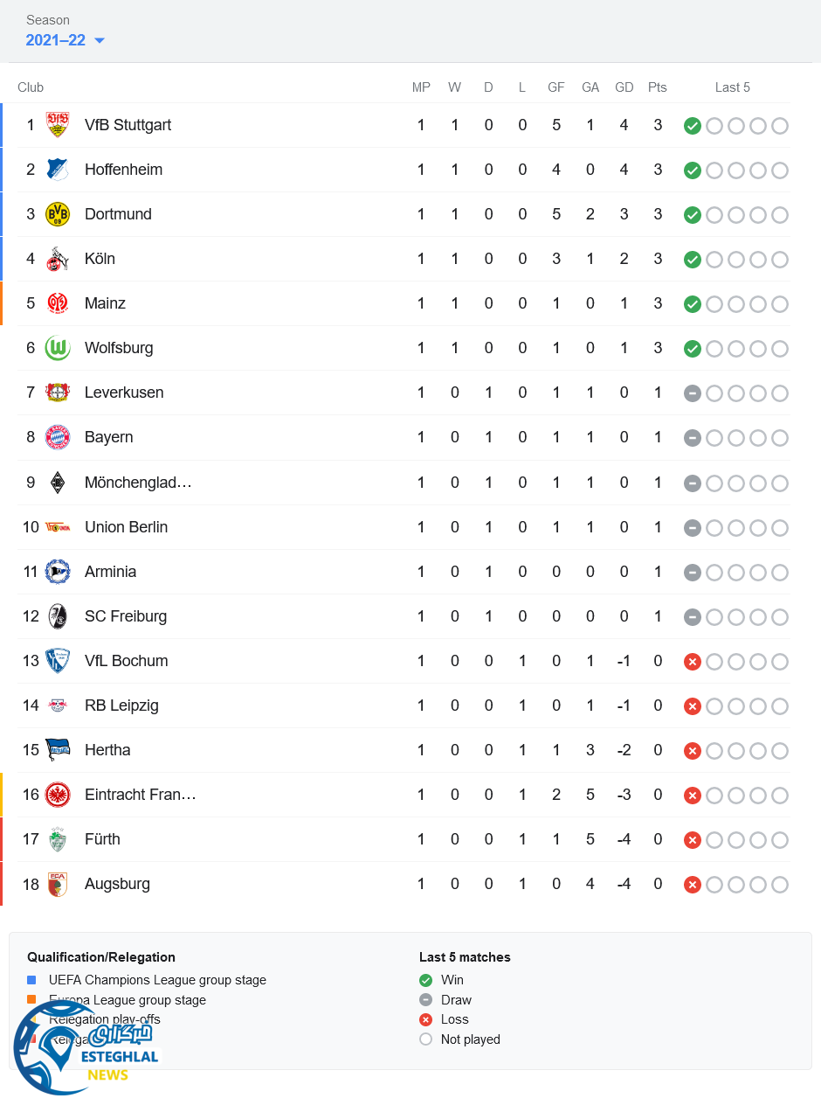Click the Last 5 column header
821x1119 pixels.
(732, 87)
